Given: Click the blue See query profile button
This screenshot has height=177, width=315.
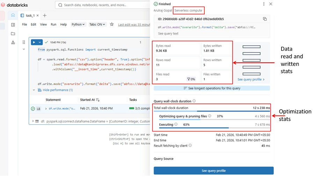Looking at the screenshot, I should (x=213, y=171).
